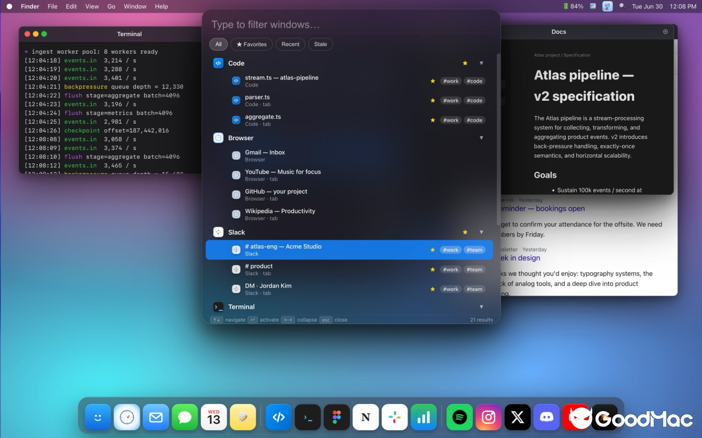Viewport: 702px width, 438px height.
Task: Open Spotlight search in menu bar
Action: [622, 7]
